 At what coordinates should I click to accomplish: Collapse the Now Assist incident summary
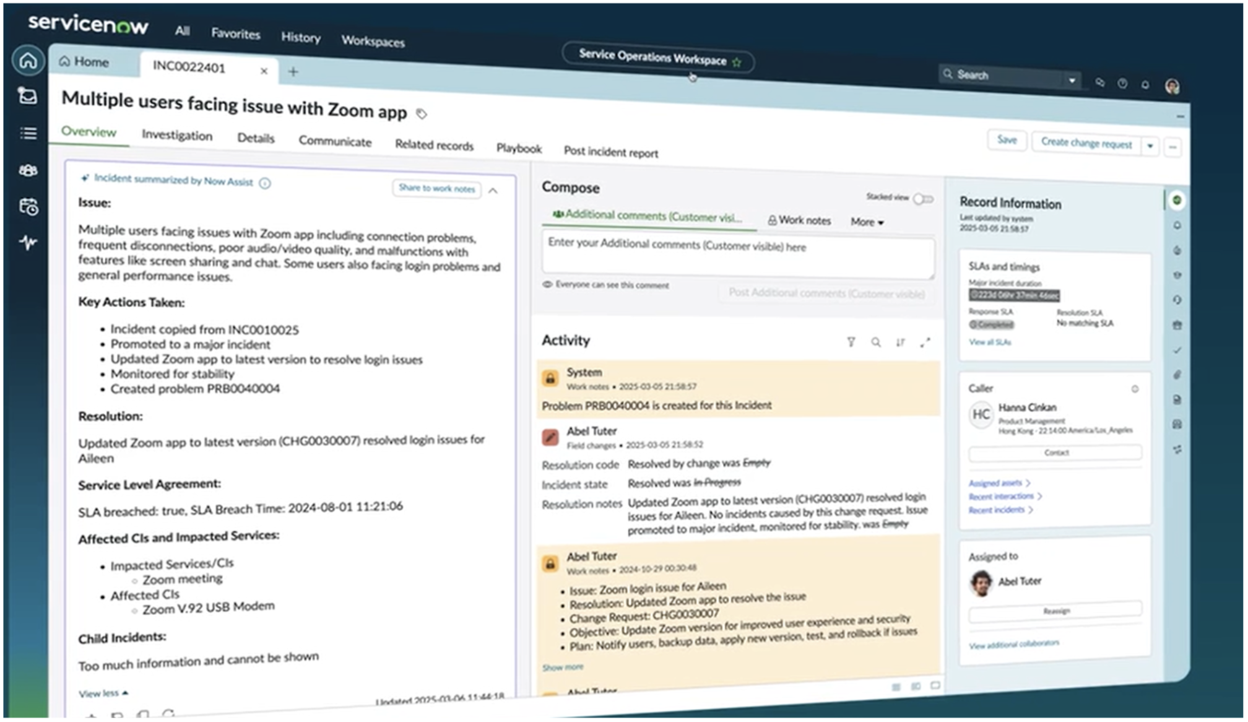(493, 191)
